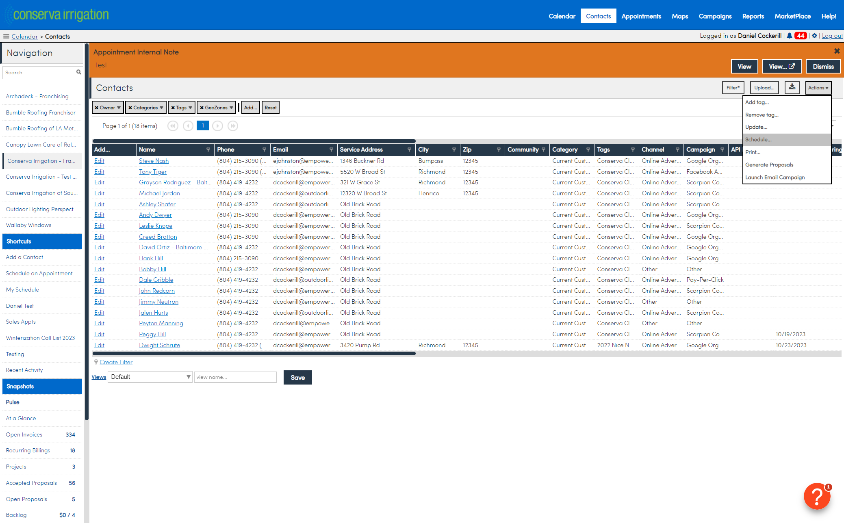Click the Navigation sidebar vertical scrollbar
The image size is (844, 523).
coord(87,231)
